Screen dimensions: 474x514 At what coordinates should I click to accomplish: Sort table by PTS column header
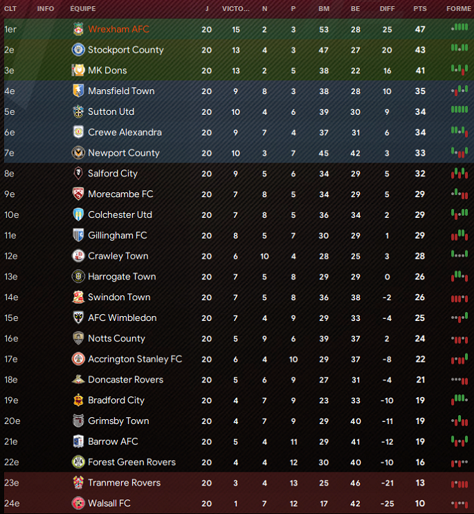coord(419,9)
